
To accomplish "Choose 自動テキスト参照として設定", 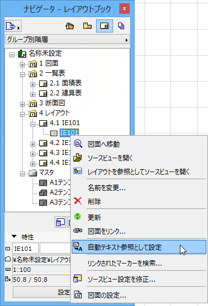I will point(139,247).
